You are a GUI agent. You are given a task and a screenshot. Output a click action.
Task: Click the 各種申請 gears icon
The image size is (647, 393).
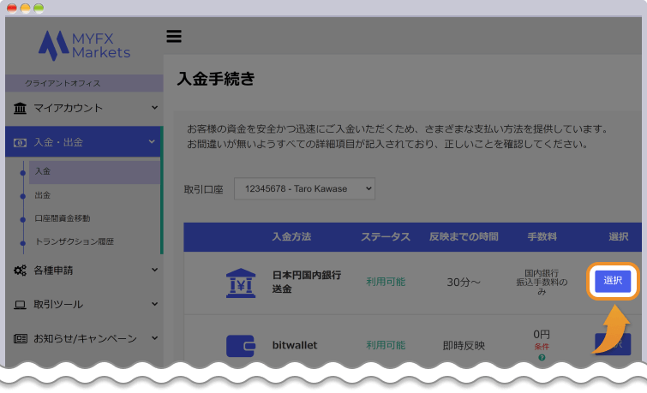click(x=20, y=271)
